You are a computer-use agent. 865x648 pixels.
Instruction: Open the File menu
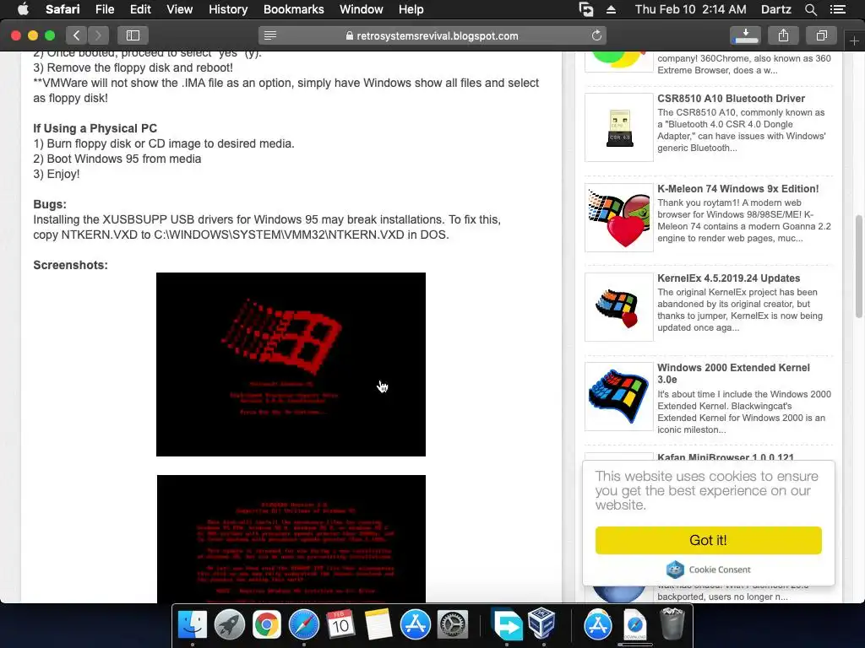[105, 9]
